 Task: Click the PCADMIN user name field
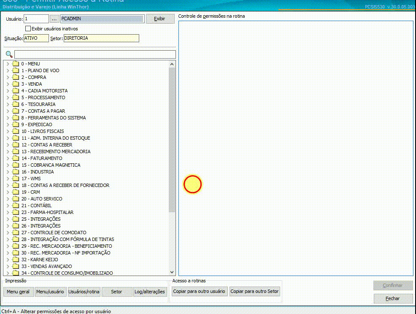click(x=103, y=19)
